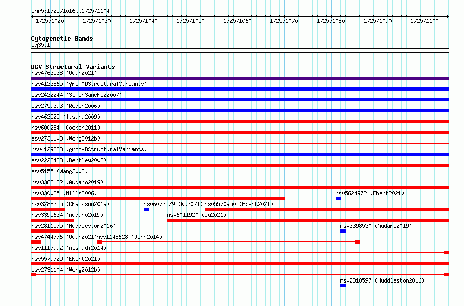Click ruler position 172571020
The image size is (464, 306).
click(x=50, y=21)
